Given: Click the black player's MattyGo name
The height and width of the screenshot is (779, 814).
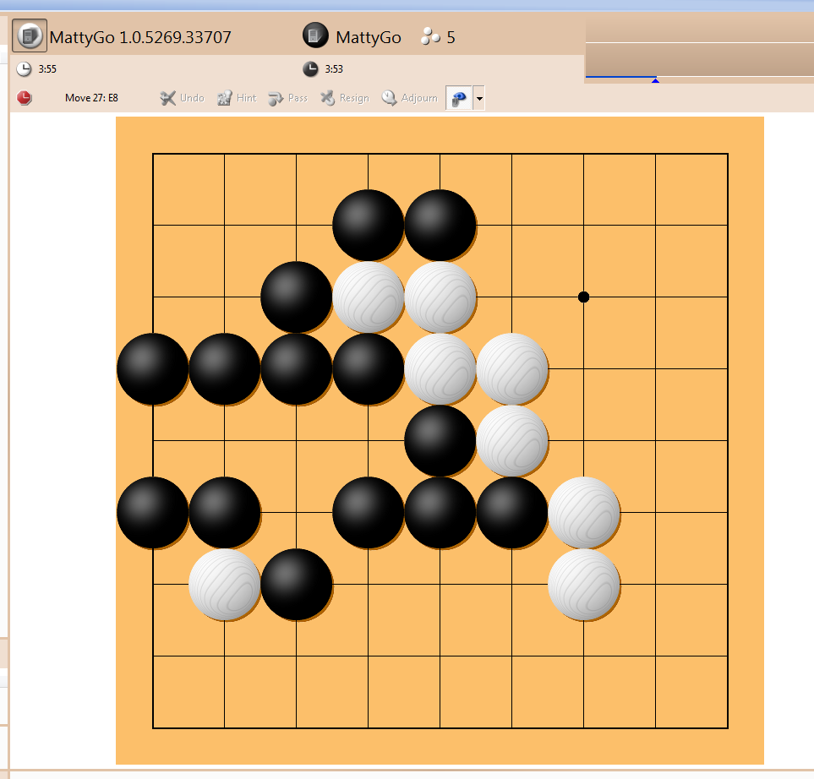Looking at the screenshot, I should click(x=368, y=37).
